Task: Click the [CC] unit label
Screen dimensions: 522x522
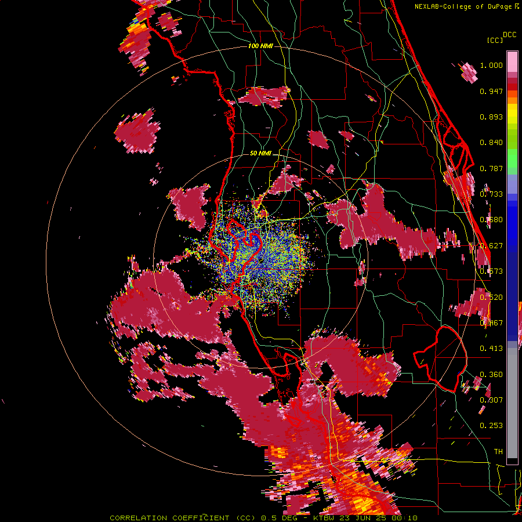Action: click(x=495, y=40)
